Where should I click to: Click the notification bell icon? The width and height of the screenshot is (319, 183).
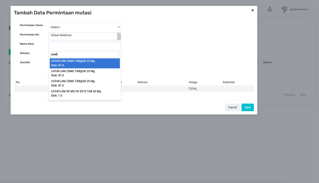tap(270, 9)
